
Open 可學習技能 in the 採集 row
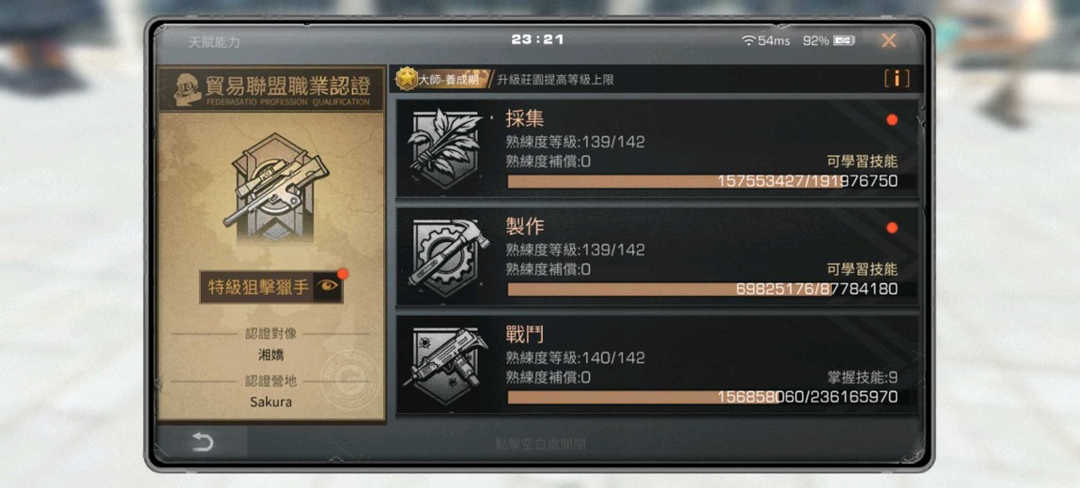click(x=862, y=161)
